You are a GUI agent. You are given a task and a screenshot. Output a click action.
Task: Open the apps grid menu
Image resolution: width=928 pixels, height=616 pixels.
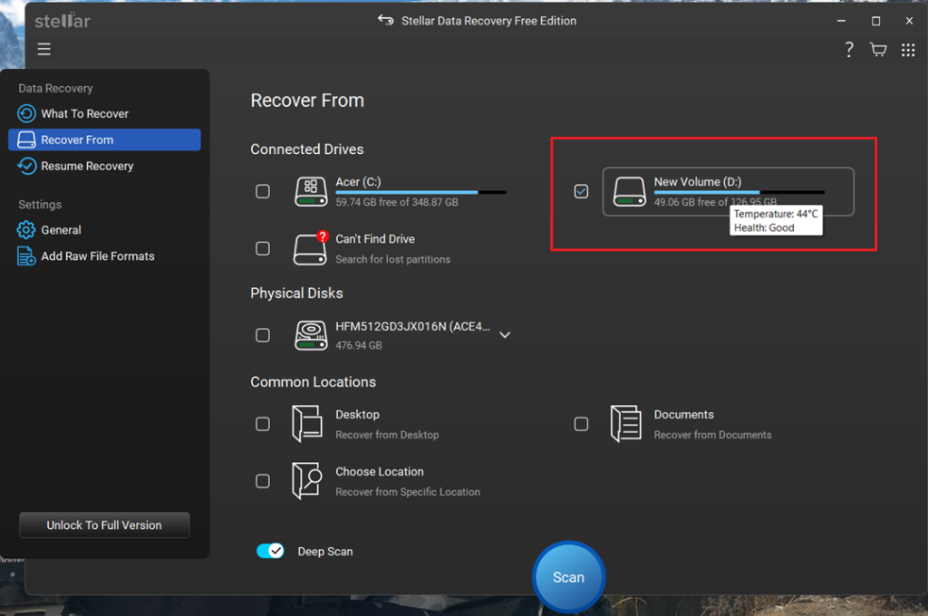point(908,50)
